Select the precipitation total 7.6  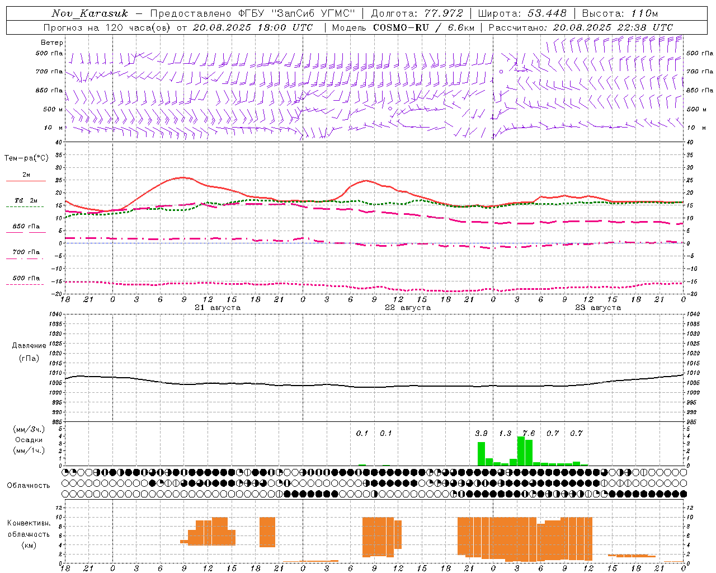coord(529,433)
